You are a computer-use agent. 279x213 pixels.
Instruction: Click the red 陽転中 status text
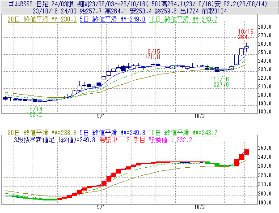click(108, 139)
